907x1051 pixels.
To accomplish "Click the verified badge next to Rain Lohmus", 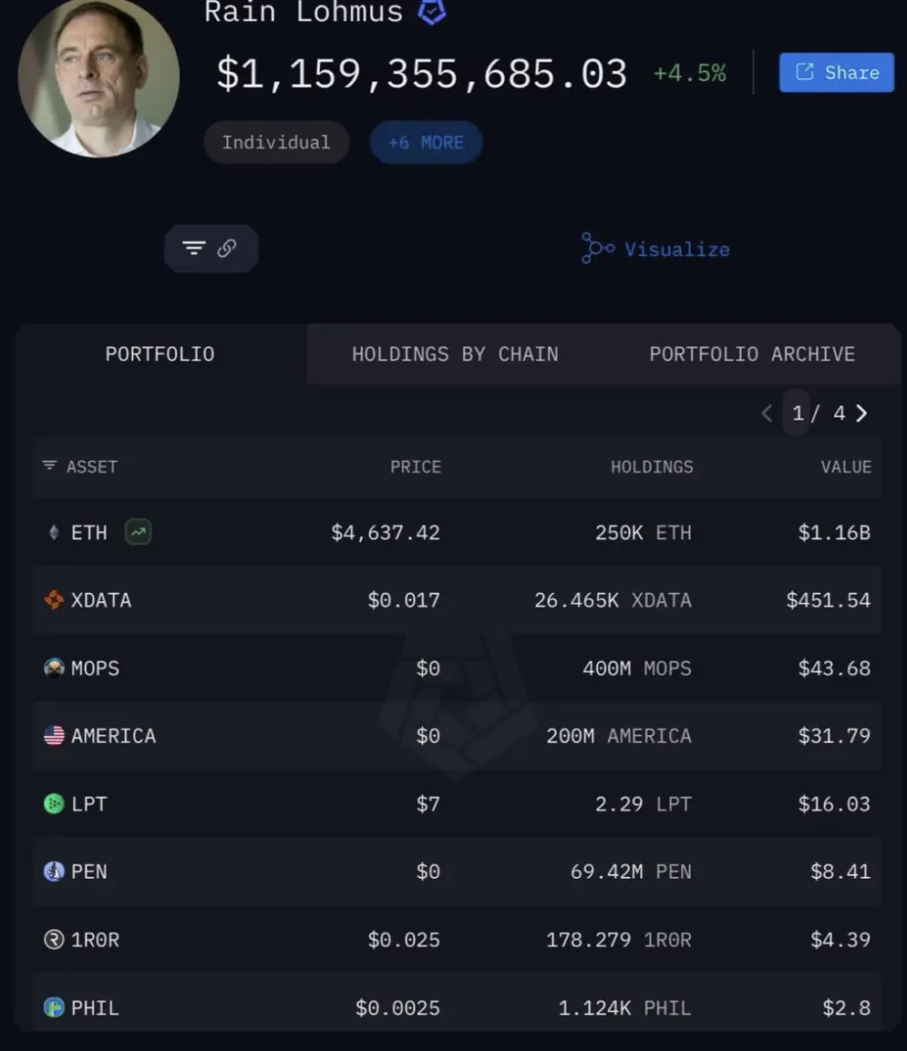I will click(431, 12).
